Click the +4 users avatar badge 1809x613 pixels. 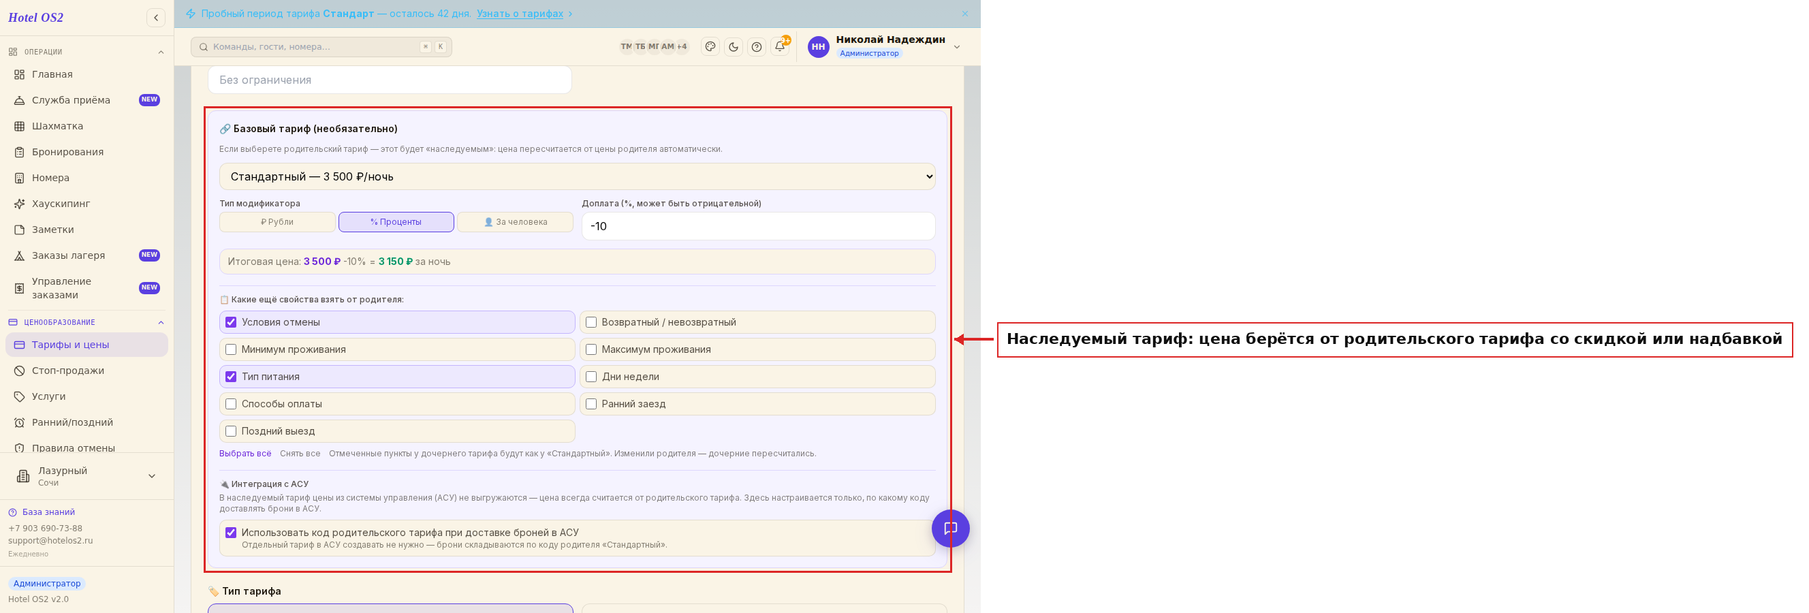[x=681, y=47]
